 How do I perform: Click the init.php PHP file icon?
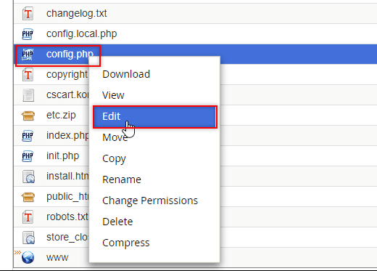click(28, 156)
